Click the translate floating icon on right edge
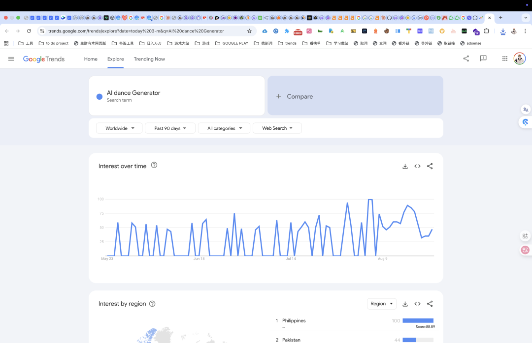Screen dimensions: 532x343 pos(526,110)
